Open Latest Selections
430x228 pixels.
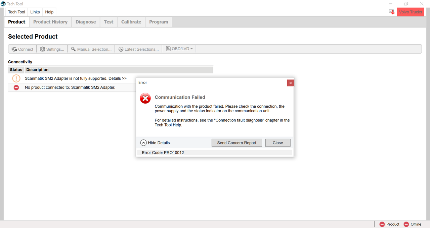click(138, 49)
